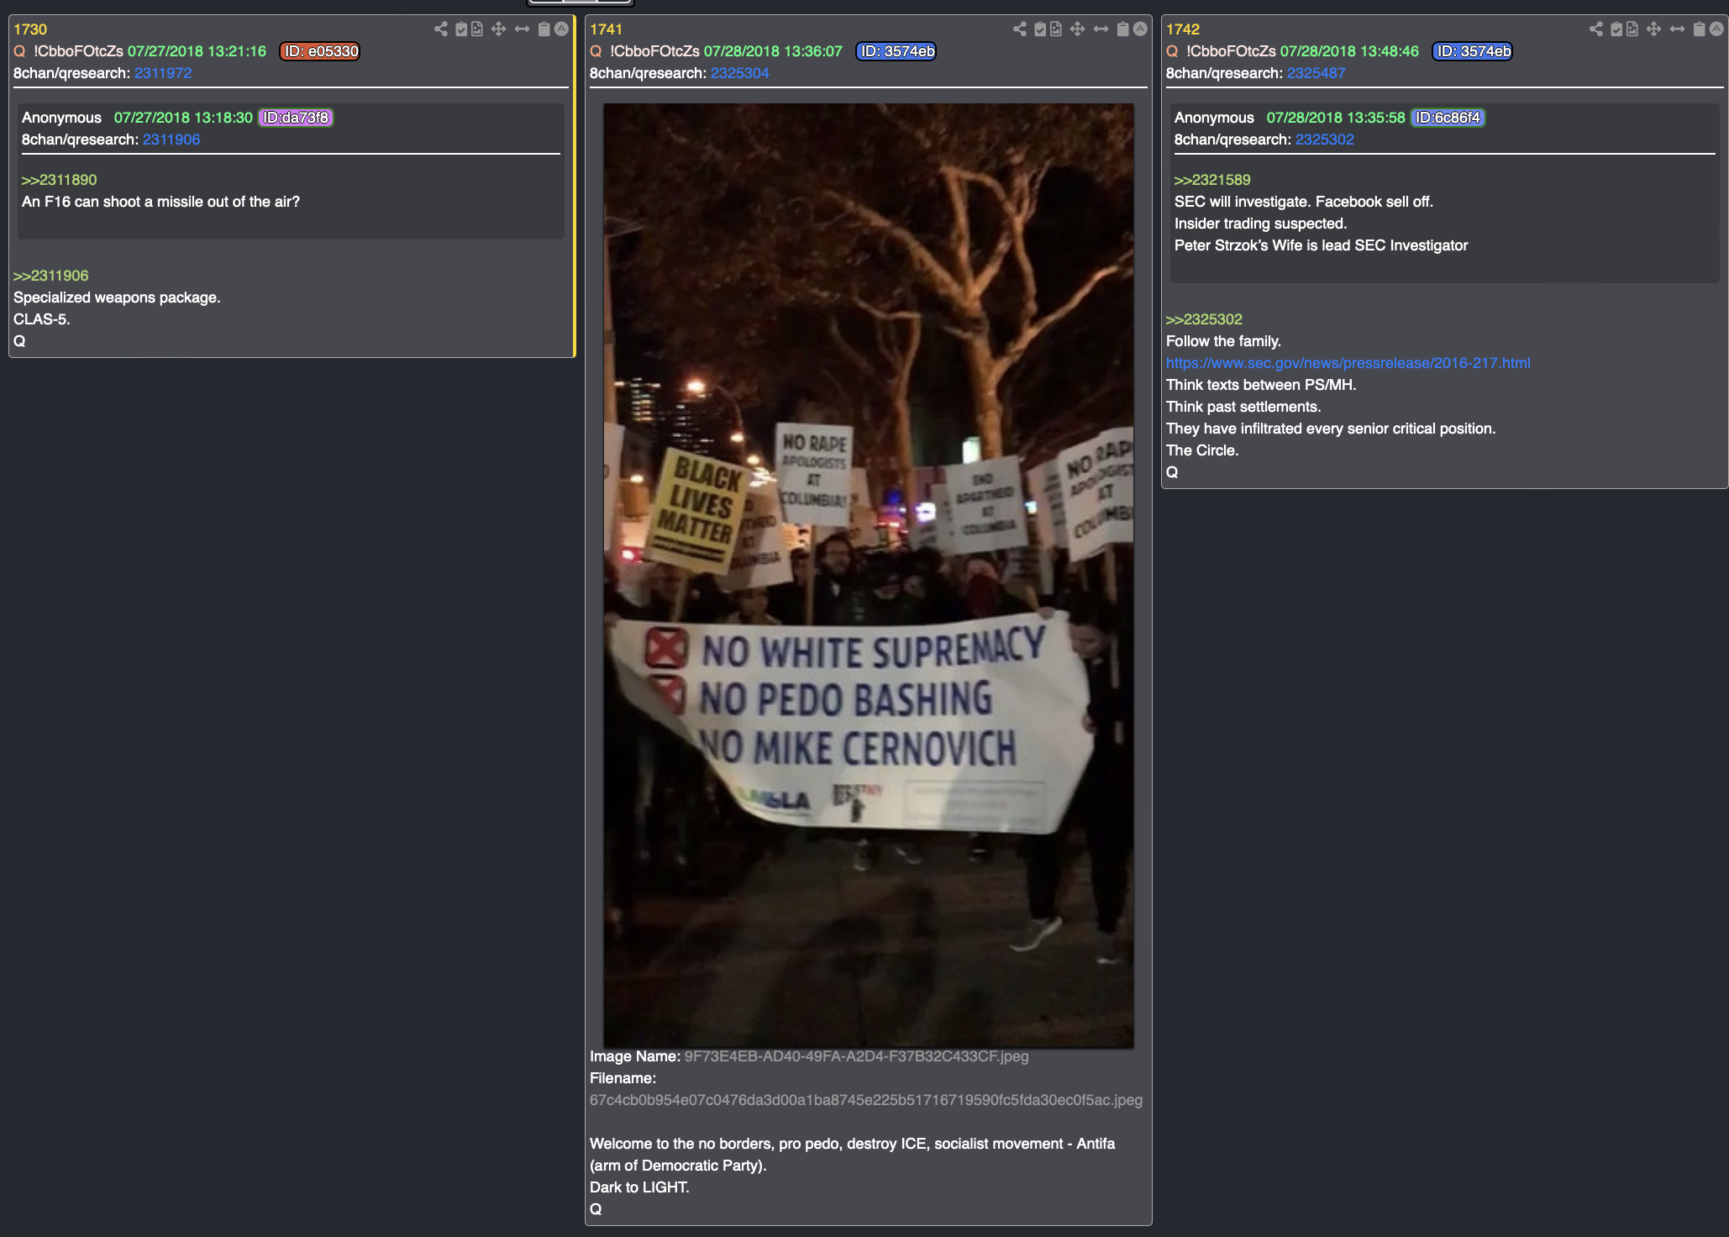Select ID: 3574eb badge on post 1742
Image resolution: width=1729 pixels, height=1237 pixels.
tap(1473, 51)
